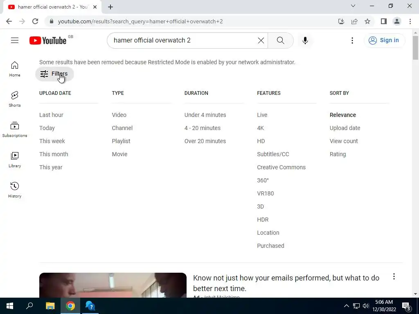Bookmark this page with star icon

coord(367,21)
